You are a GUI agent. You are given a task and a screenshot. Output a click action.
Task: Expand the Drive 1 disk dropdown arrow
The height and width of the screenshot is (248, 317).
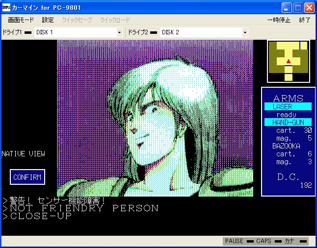[x=119, y=32]
